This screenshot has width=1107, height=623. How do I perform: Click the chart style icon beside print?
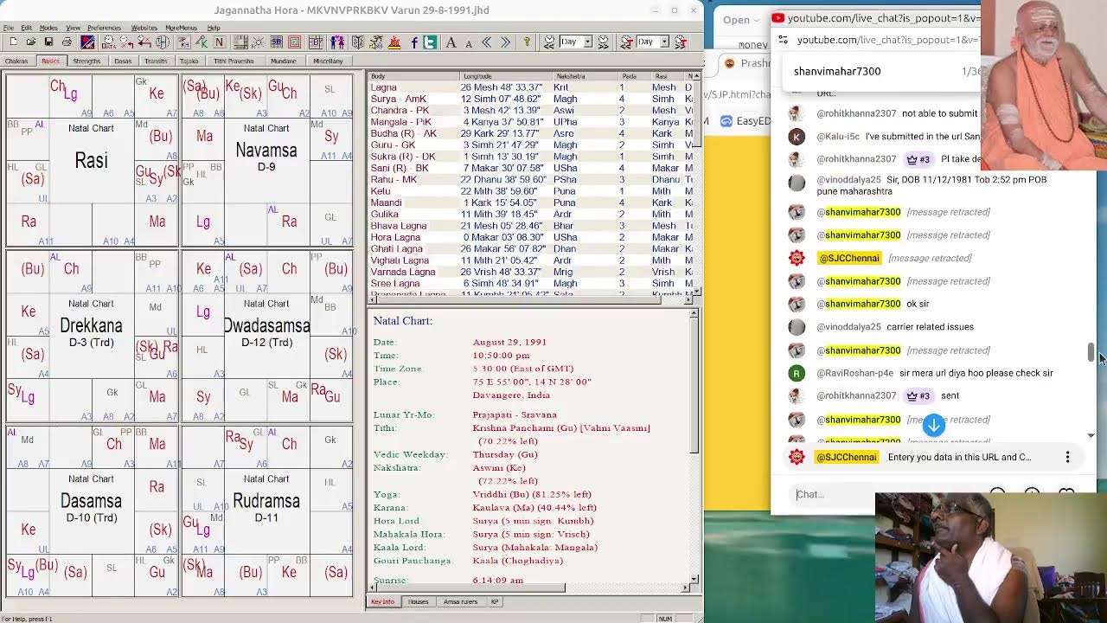coord(87,42)
